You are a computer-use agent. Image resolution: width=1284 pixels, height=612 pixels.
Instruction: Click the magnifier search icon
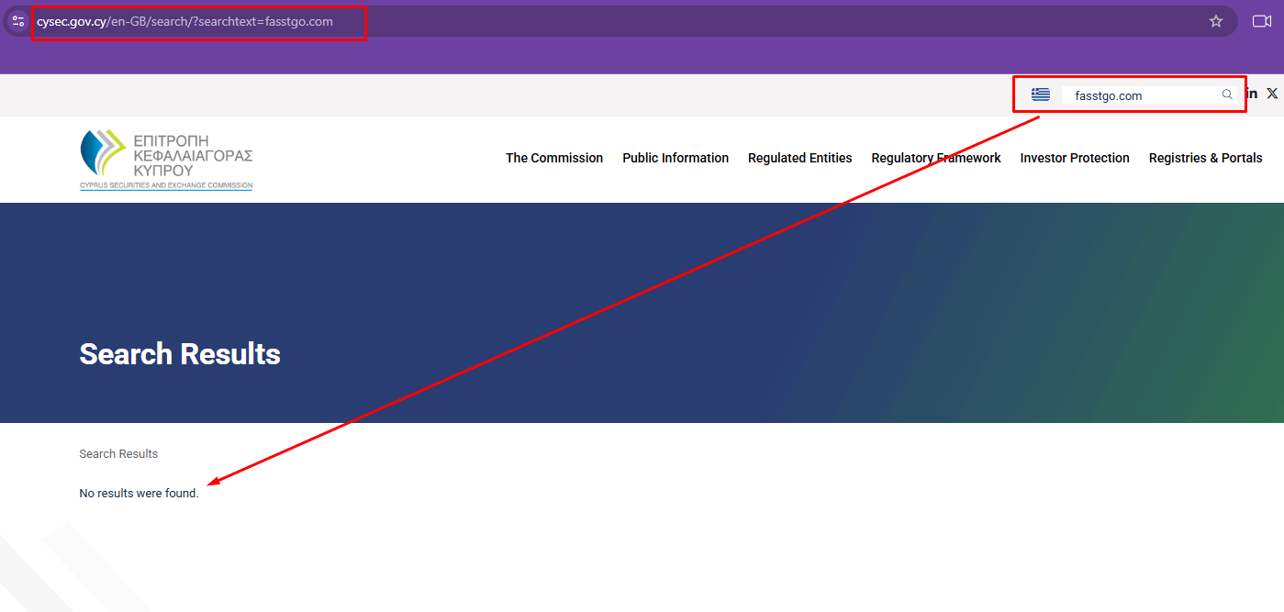click(x=1227, y=95)
